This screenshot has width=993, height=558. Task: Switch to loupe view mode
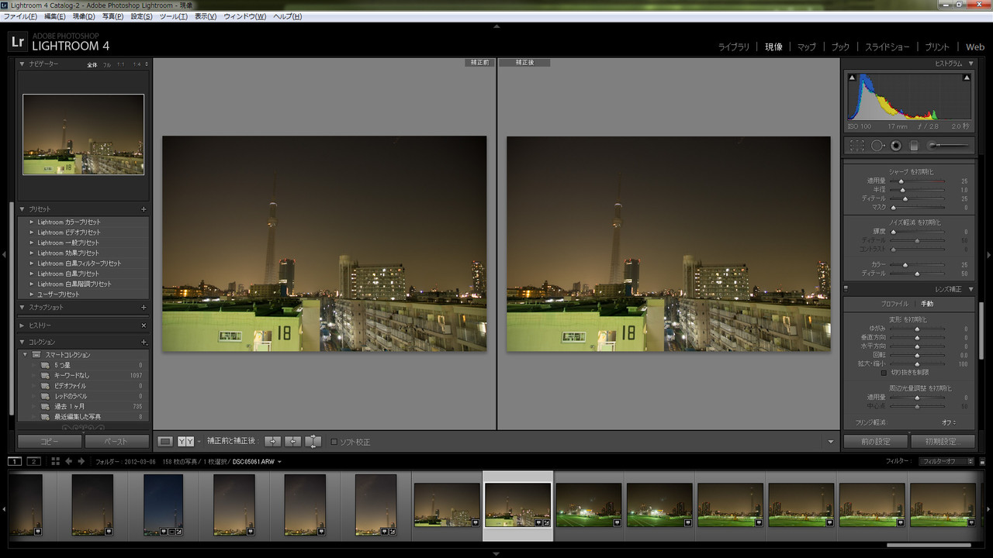165,441
